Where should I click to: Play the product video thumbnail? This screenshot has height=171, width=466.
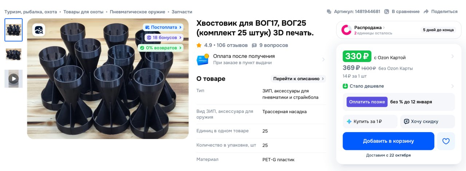pos(13,79)
